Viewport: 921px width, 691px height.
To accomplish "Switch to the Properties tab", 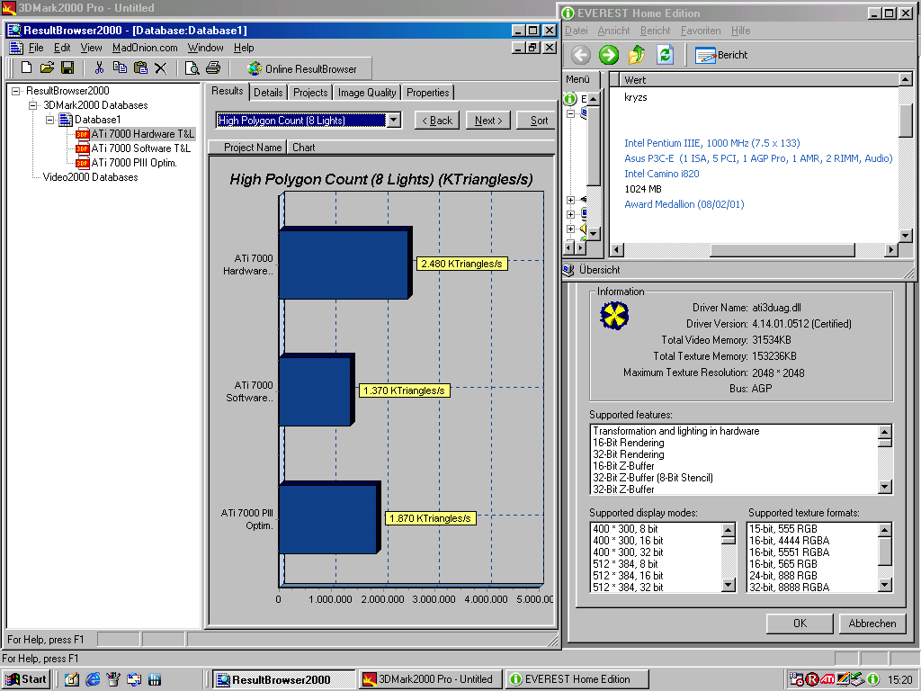I will [x=427, y=93].
